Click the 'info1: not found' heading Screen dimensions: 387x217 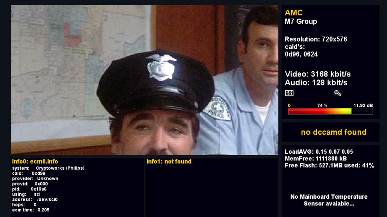(x=169, y=162)
